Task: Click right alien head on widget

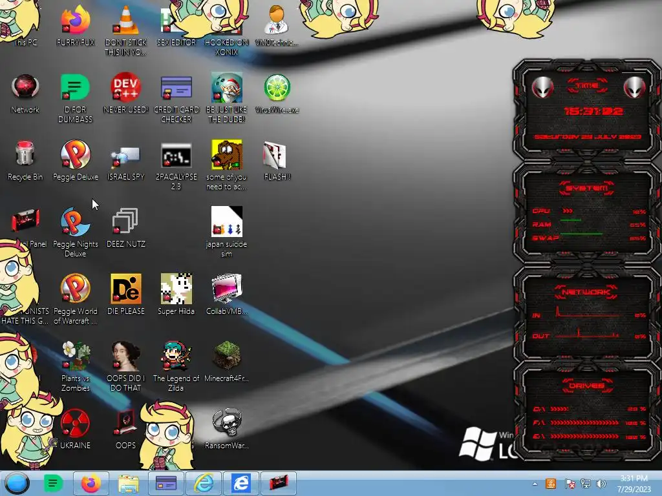Action: (634, 87)
